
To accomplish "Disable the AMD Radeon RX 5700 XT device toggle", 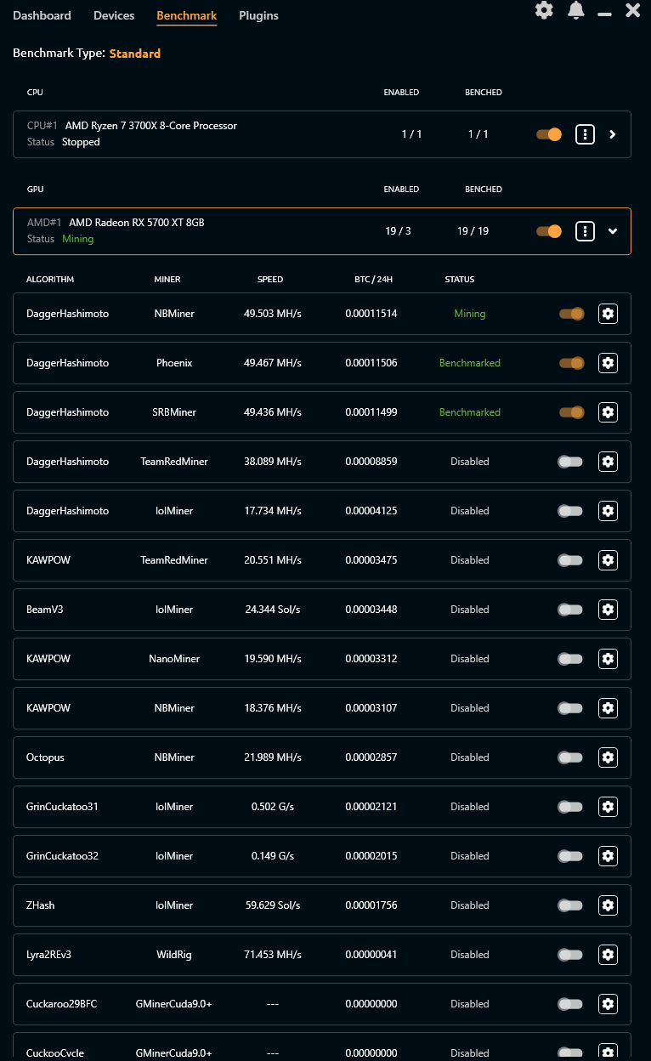I will click(549, 231).
